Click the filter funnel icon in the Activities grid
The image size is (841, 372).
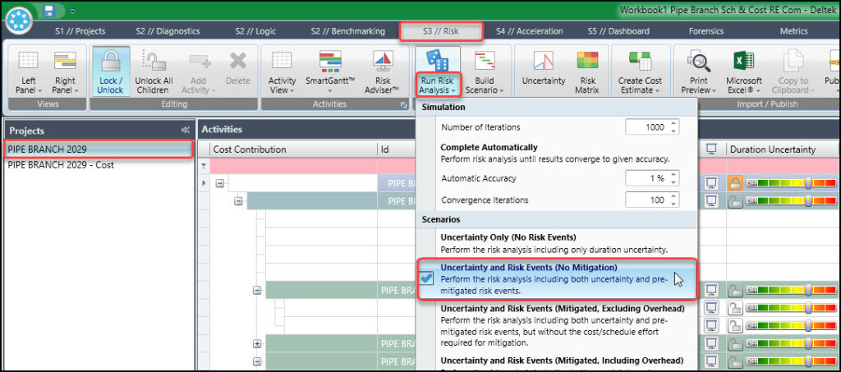(x=204, y=166)
